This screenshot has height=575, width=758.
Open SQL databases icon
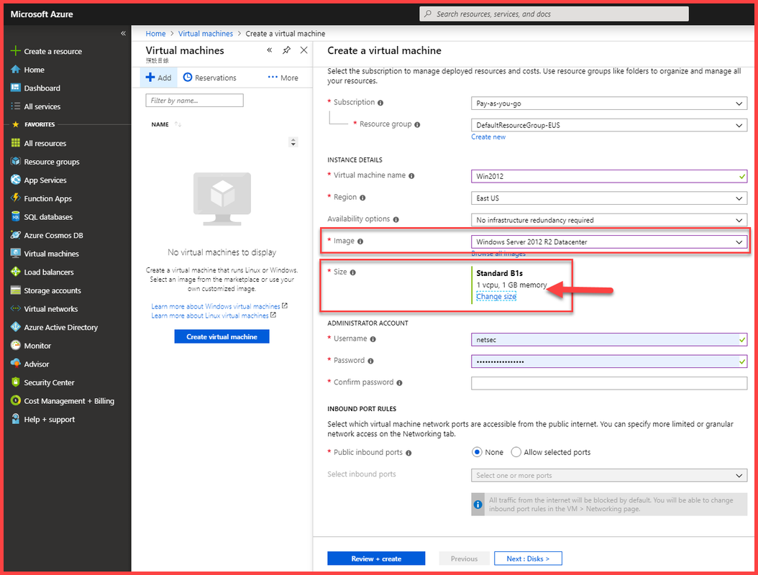16,216
